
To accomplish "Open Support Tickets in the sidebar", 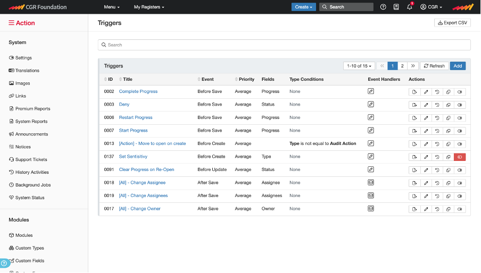I will [x=28, y=159].
